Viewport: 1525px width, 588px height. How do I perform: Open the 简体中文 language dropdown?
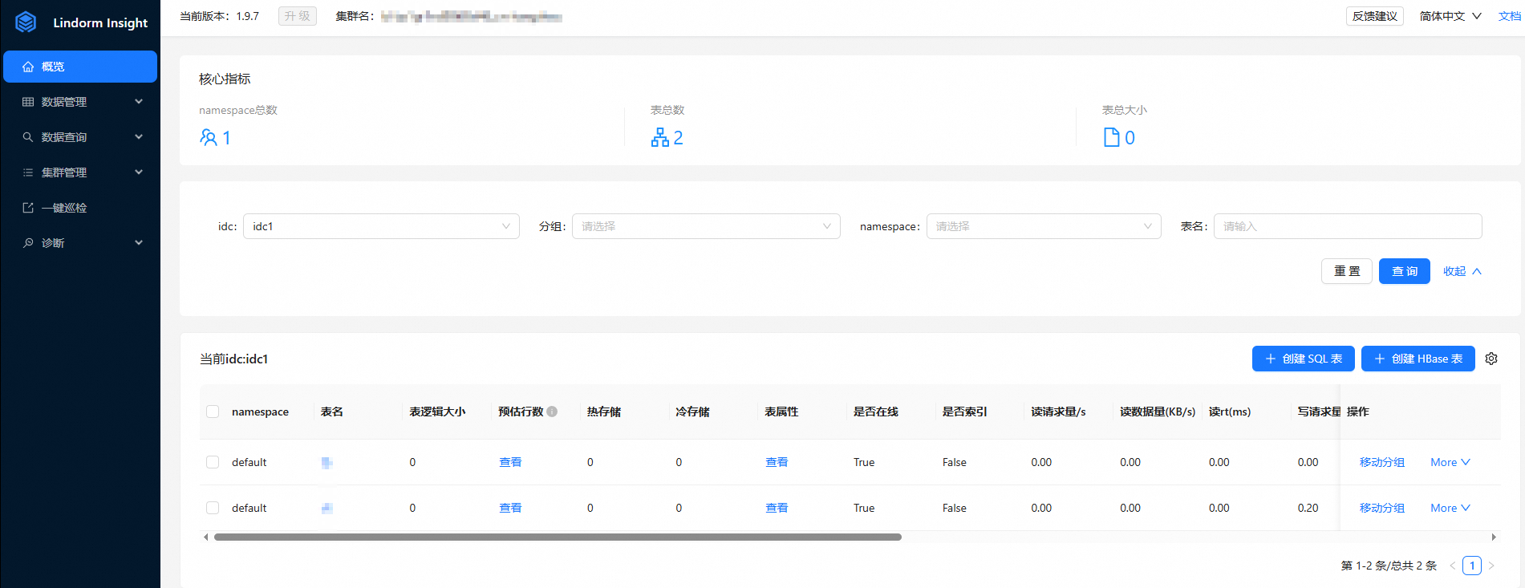click(1450, 16)
